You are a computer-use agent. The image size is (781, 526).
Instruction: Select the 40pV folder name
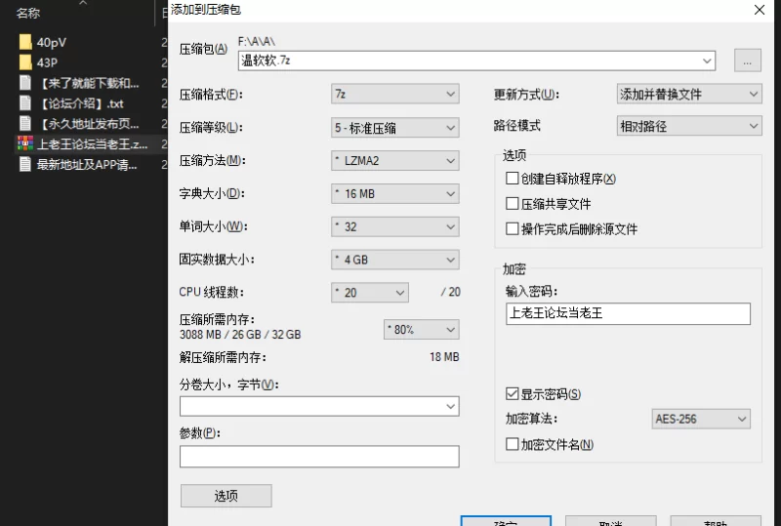coord(52,42)
